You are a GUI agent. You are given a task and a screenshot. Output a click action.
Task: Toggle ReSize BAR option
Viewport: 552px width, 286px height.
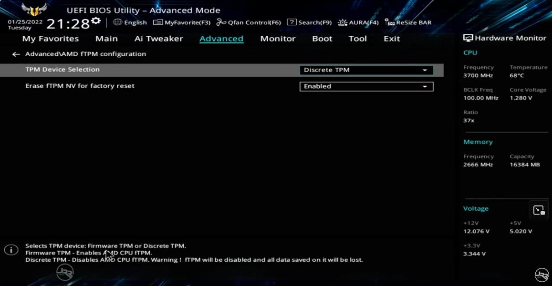tap(408, 22)
